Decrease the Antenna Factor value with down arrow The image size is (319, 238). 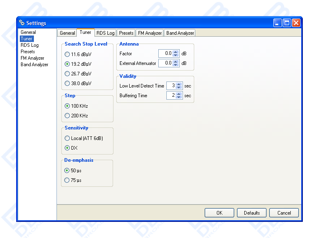pyautogui.click(x=176, y=55)
